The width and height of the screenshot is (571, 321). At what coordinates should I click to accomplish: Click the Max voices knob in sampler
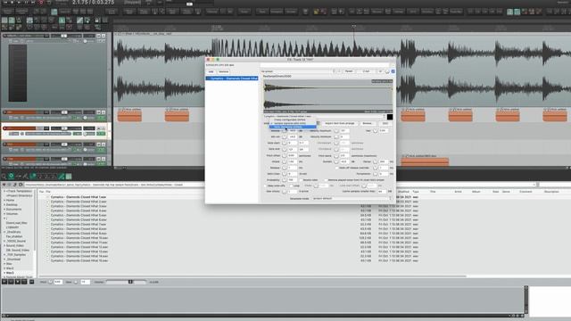click(284, 191)
